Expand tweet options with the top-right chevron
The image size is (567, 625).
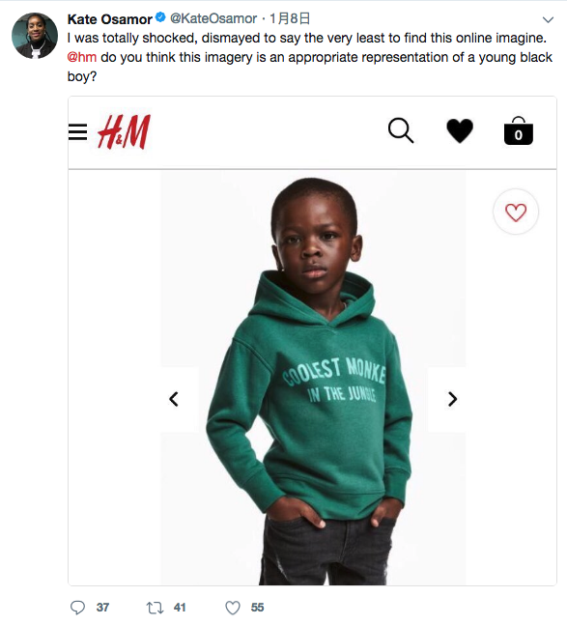tap(549, 19)
